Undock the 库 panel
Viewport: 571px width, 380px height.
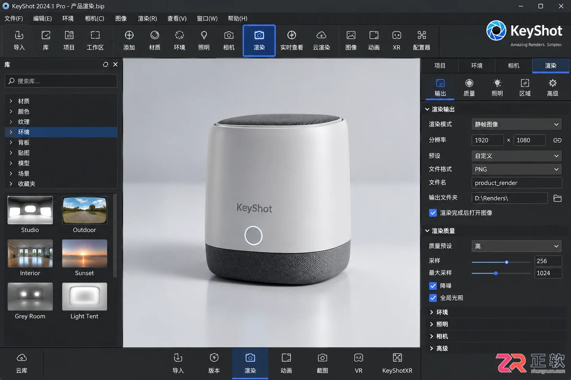pyautogui.click(x=105, y=65)
